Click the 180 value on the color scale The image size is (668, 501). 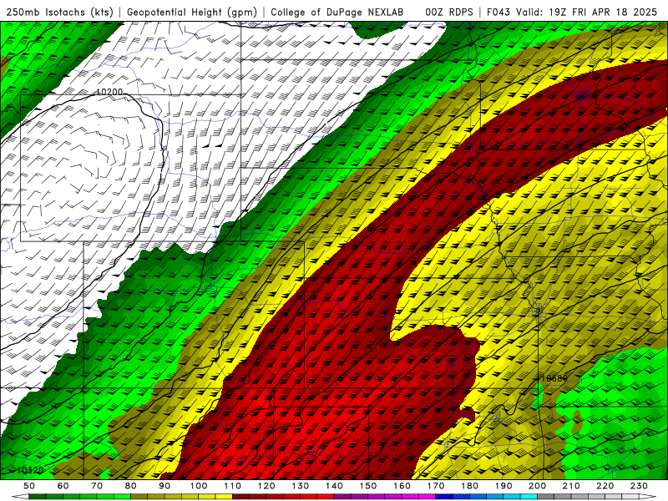pyautogui.click(x=470, y=486)
